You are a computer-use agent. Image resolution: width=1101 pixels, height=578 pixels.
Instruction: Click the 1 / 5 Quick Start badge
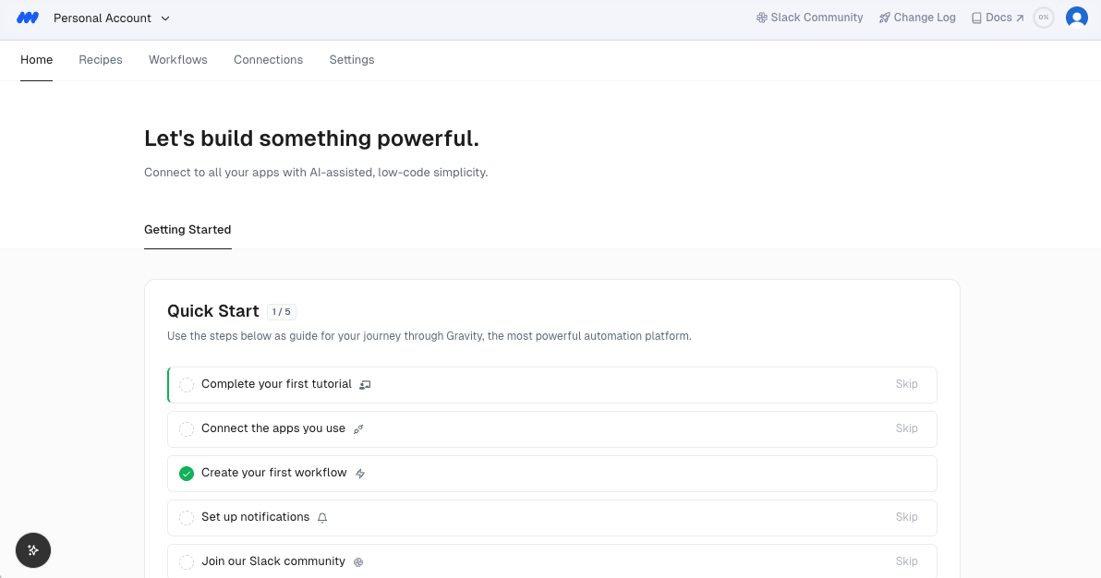(x=282, y=312)
